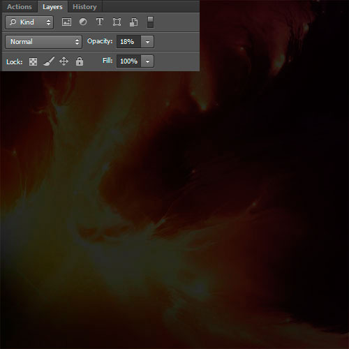This screenshot has height=349, width=349.
Task: Click the Opacity label
Action: coord(100,41)
